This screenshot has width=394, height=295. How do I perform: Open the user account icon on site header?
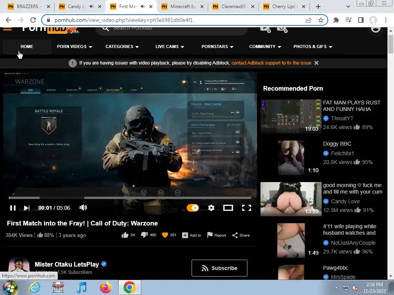pos(376,29)
